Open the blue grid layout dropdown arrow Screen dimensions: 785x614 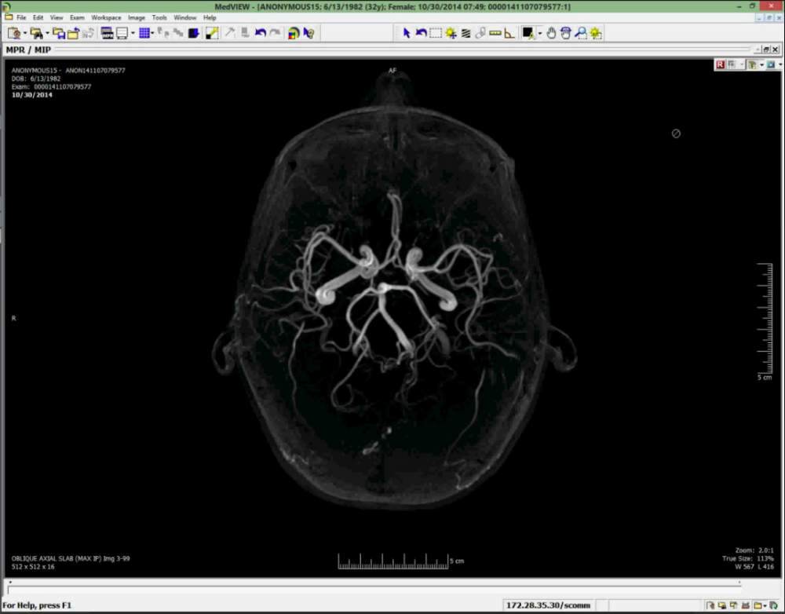(x=154, y=33)
